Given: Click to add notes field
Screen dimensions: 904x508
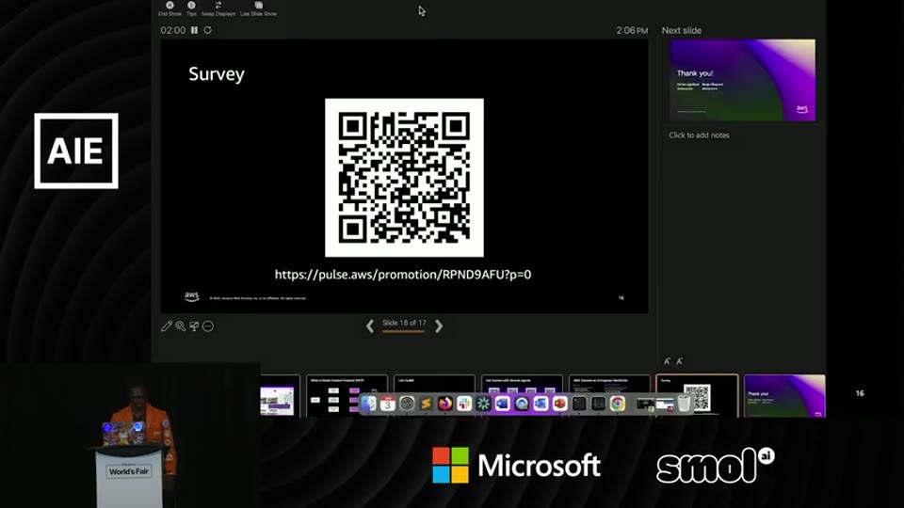Looking at the screenshot, I should tap(699, 135).
